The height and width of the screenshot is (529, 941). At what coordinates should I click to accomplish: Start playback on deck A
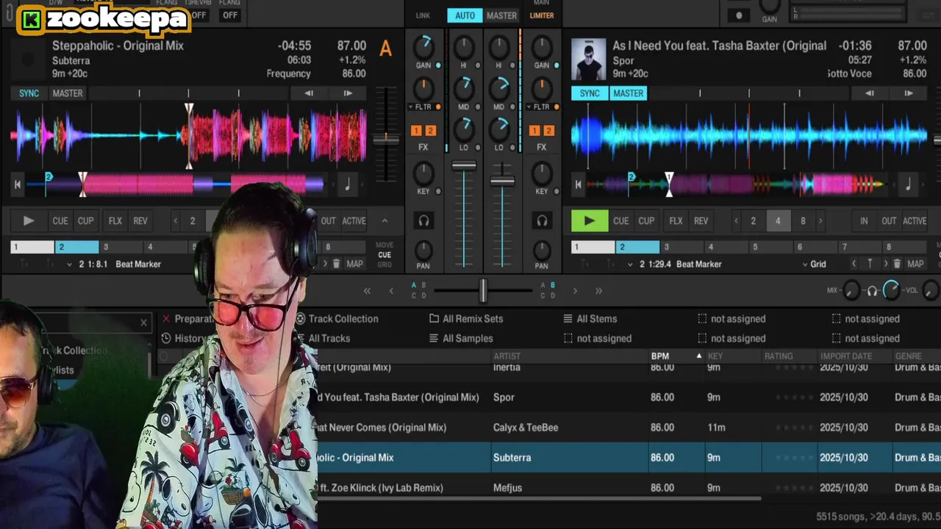[29, 220]
